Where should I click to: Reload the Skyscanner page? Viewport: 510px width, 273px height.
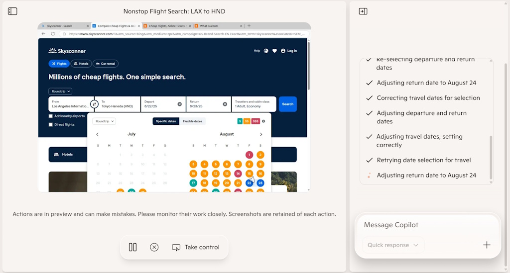pos(53,34)
